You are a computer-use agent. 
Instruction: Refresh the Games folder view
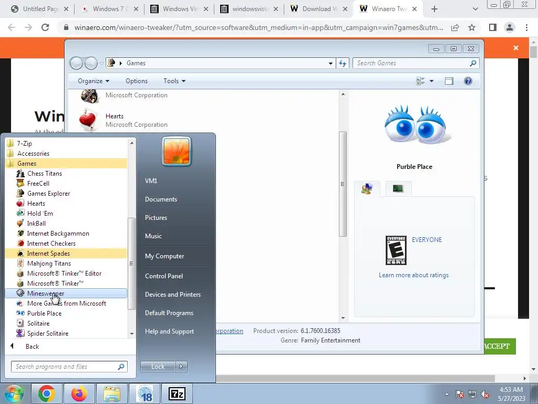[x=343, y=63]
